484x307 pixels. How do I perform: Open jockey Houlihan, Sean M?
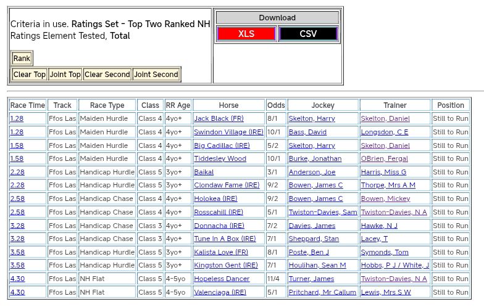click(317, 265)
